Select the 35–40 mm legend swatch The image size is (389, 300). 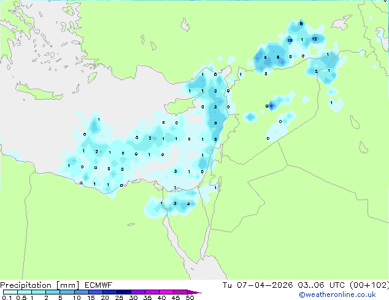(x=152, y=292)
